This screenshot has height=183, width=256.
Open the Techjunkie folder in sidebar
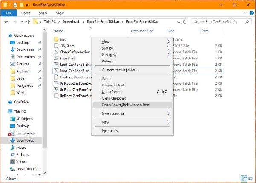pyautogui.click(x=25, y=86)
